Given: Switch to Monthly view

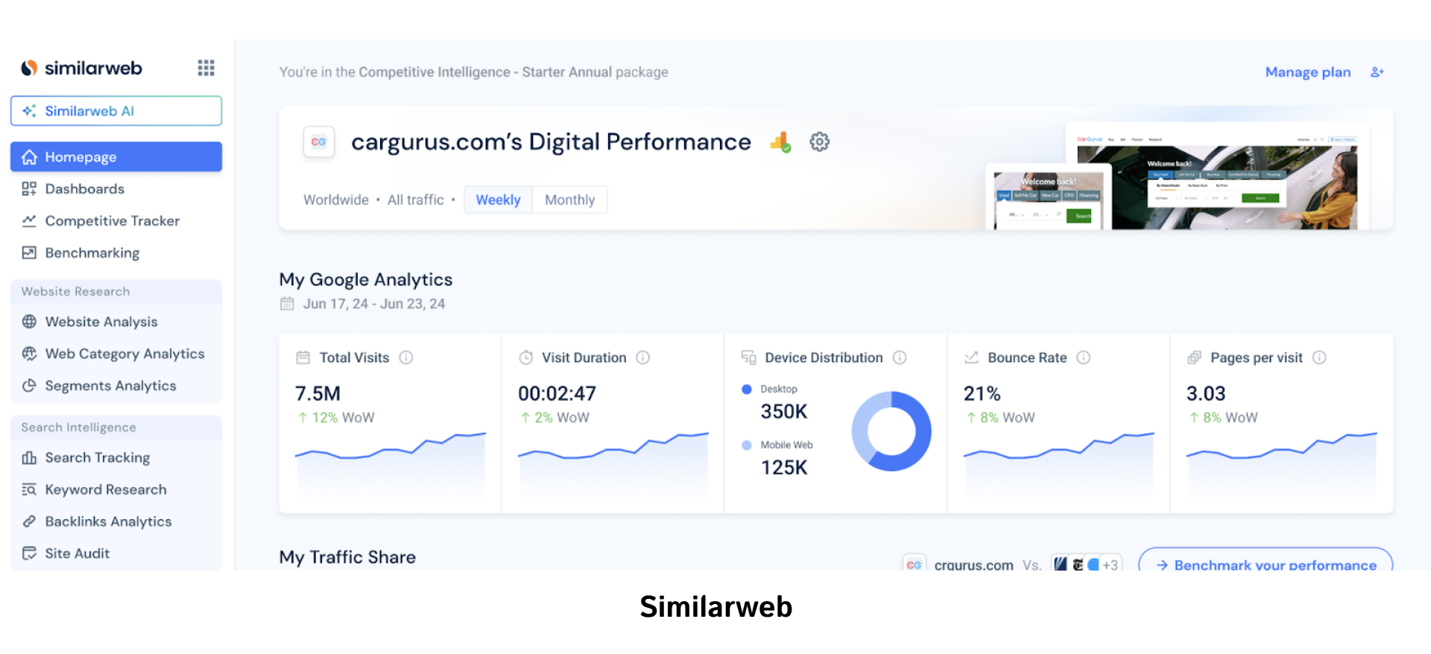Looking at the screenshot, I should pyautogui.click(x=569, y=200).
